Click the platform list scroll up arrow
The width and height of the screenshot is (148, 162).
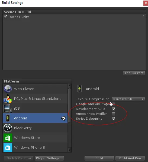pyautogui.click(x=70, y=86)
